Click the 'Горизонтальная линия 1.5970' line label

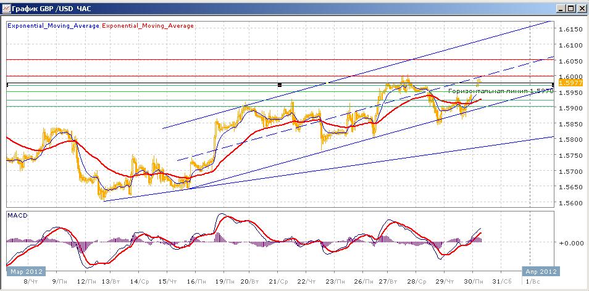[x=501, y=91]
